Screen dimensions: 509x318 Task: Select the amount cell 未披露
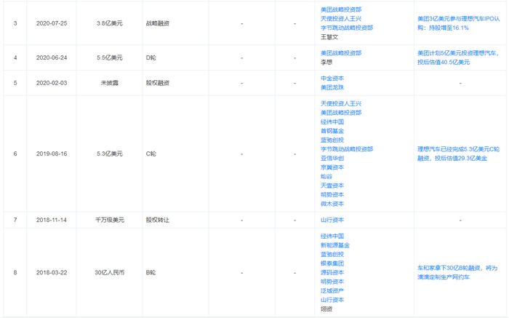[x=109, y=83]
